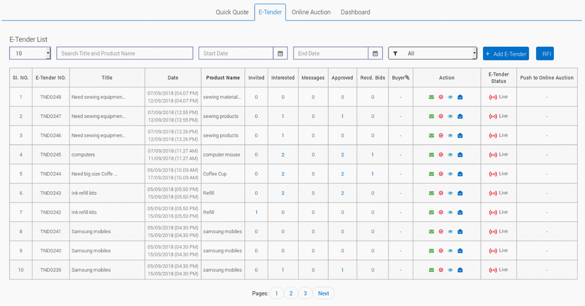
Task: Switch to the Quick Quote tab
Action: (232, 12)
